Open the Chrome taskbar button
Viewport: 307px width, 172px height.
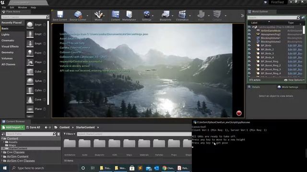168,168
